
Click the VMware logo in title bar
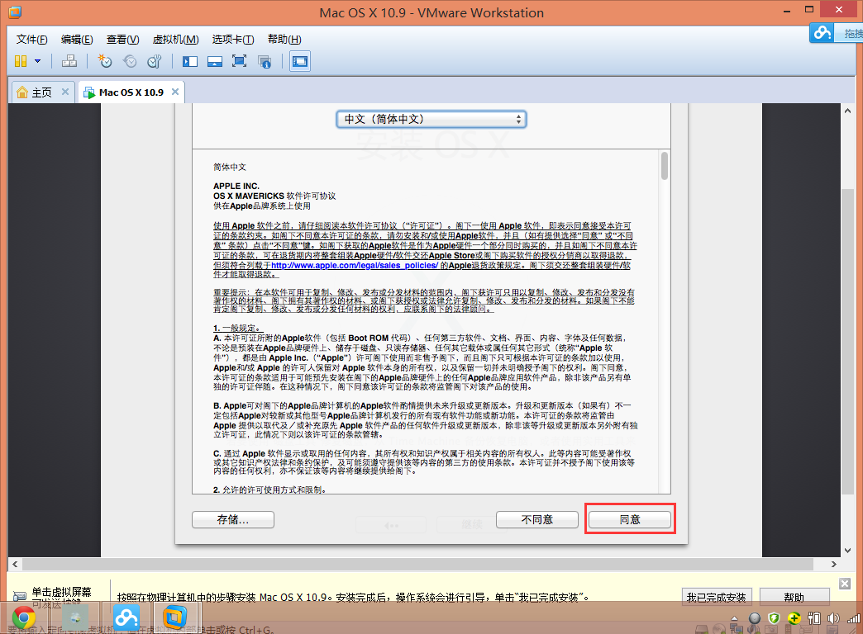[x=15, y=12]
